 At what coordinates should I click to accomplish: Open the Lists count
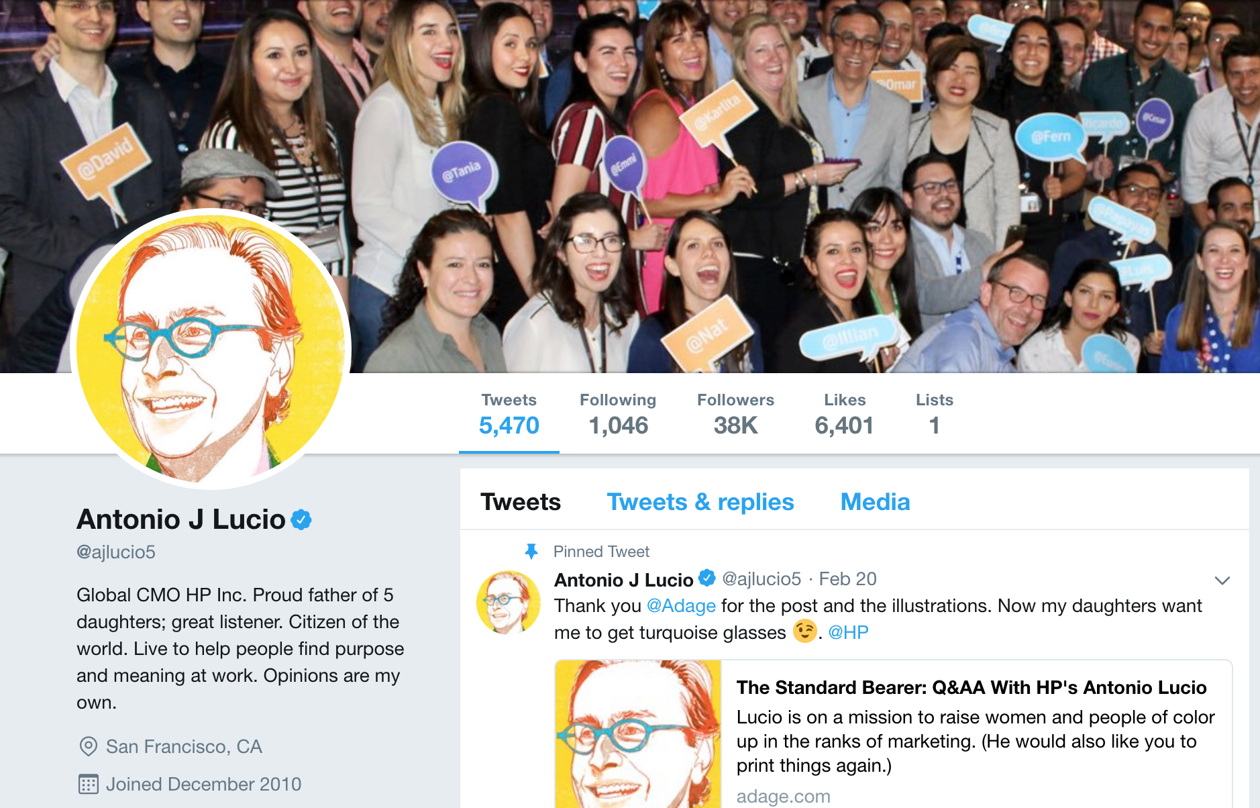click(x=935, y=414)
